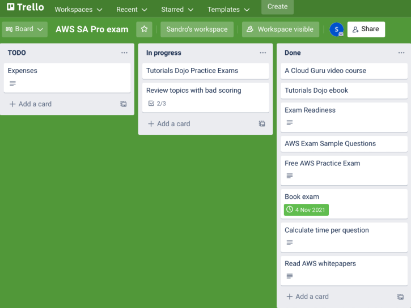The width and height of the screenshot is (411, 308).
Task: Add a card to TODO list
Action: click(31, 104)
